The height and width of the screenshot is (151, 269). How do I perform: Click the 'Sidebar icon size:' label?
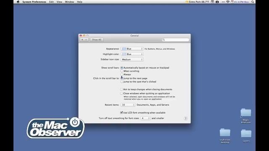click(110, 60)
